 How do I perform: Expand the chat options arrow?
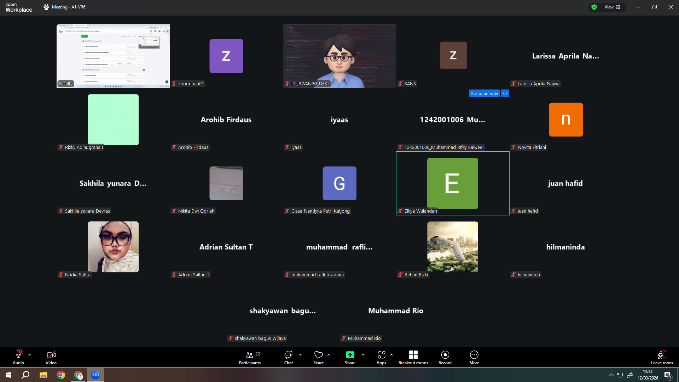[x=300, y=355]
